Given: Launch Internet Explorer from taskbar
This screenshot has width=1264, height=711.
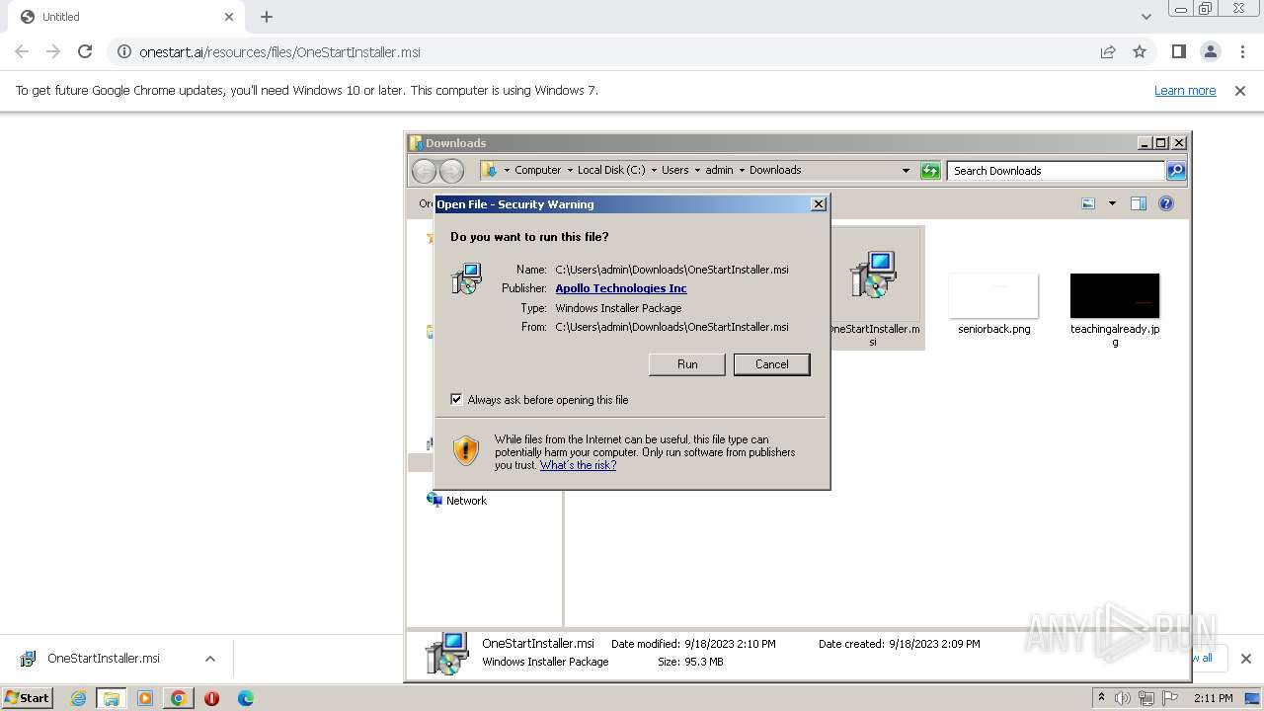Looking at the screenshot, I should point(78,698).
